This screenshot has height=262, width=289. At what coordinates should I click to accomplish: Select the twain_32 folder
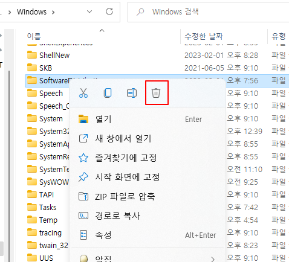click(x=54, y=246)
